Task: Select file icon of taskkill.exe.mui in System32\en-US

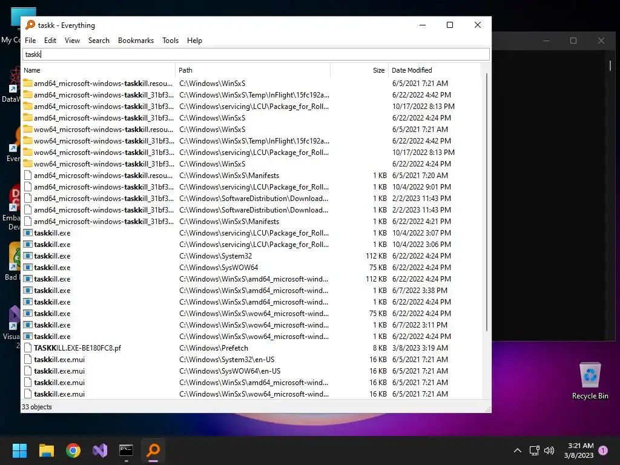Action: pyautogui.click(x=28, y=360)
